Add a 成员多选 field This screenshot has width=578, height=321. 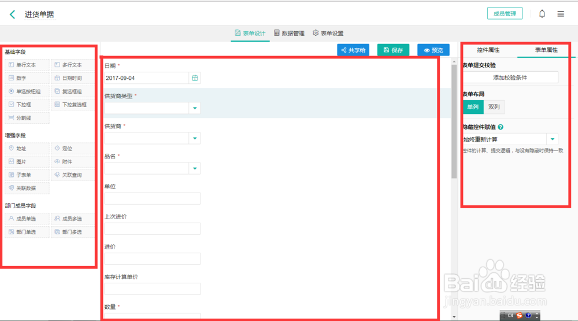(x=73, y=219)
